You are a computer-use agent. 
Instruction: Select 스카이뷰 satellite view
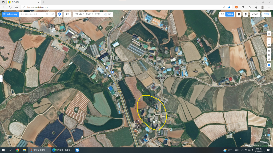pos(230,14)
